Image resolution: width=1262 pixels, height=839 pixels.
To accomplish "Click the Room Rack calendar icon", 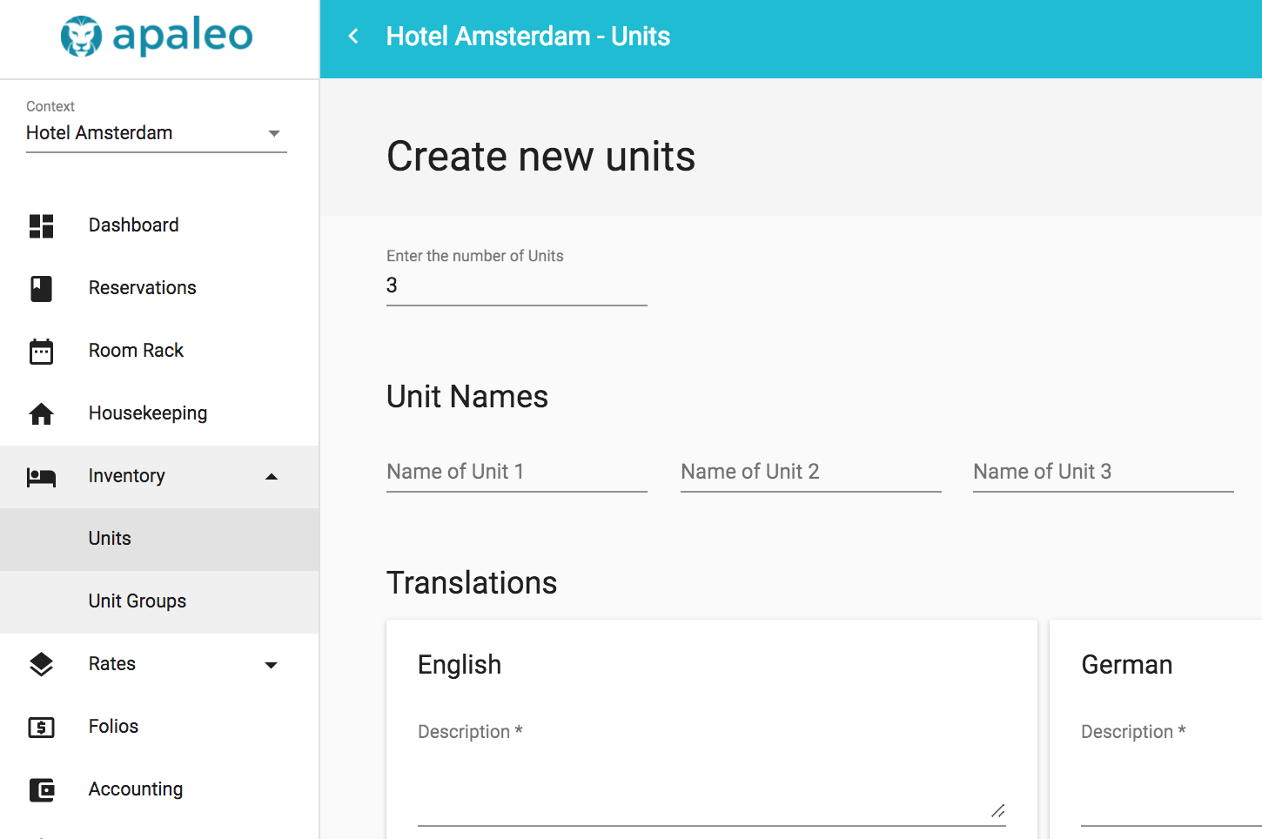I will [x=41, y=351].
